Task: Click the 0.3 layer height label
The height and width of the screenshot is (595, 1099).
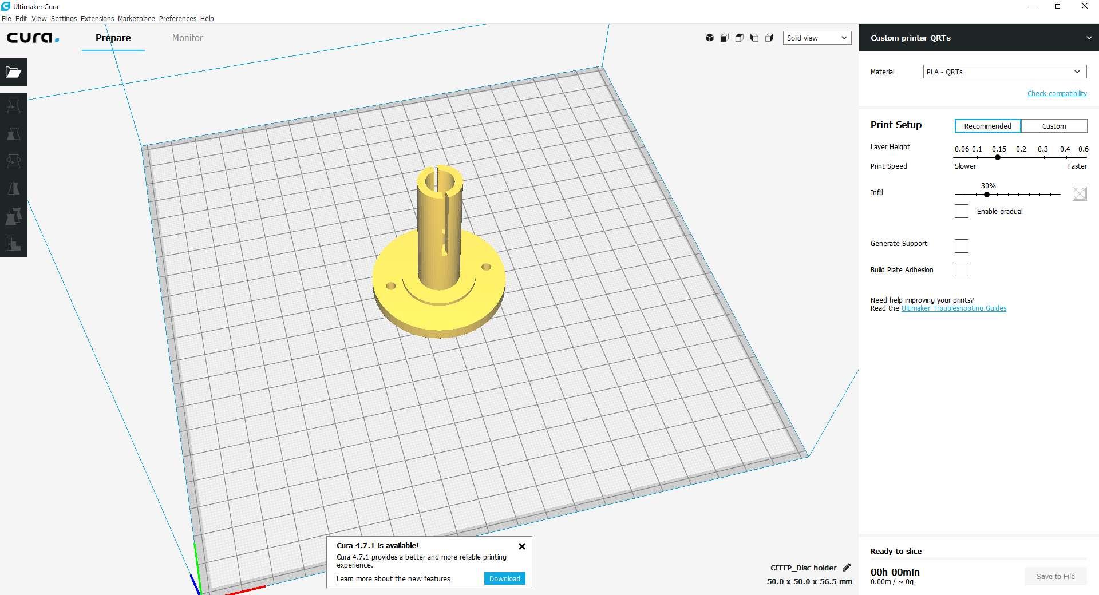Action: click(x=1043, y=149)
